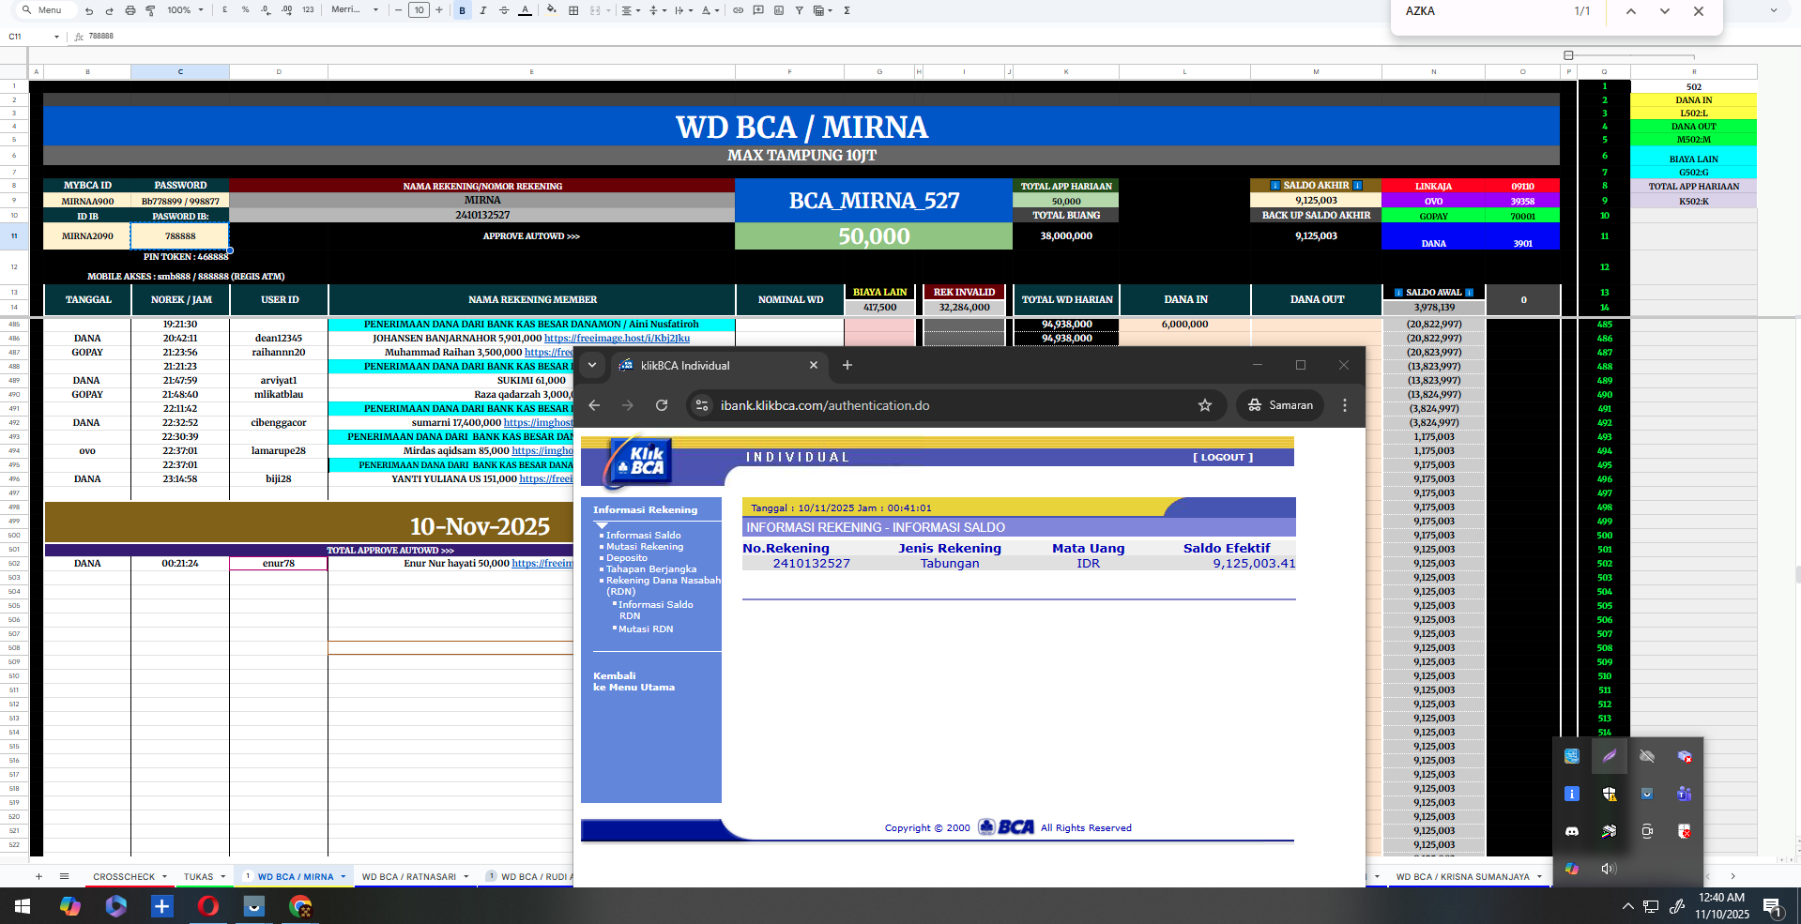
Task: Open the font family dropdown
Action: tap(355, 10)
